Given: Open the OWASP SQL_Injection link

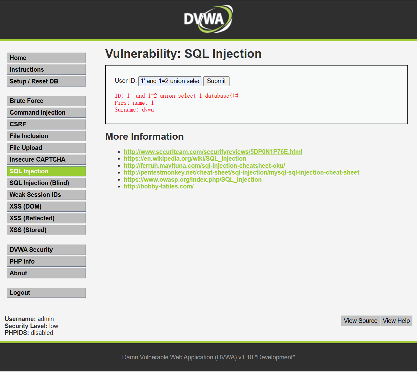Looking at the screenshot, I should pyautogui.click(x=193, y=180).
